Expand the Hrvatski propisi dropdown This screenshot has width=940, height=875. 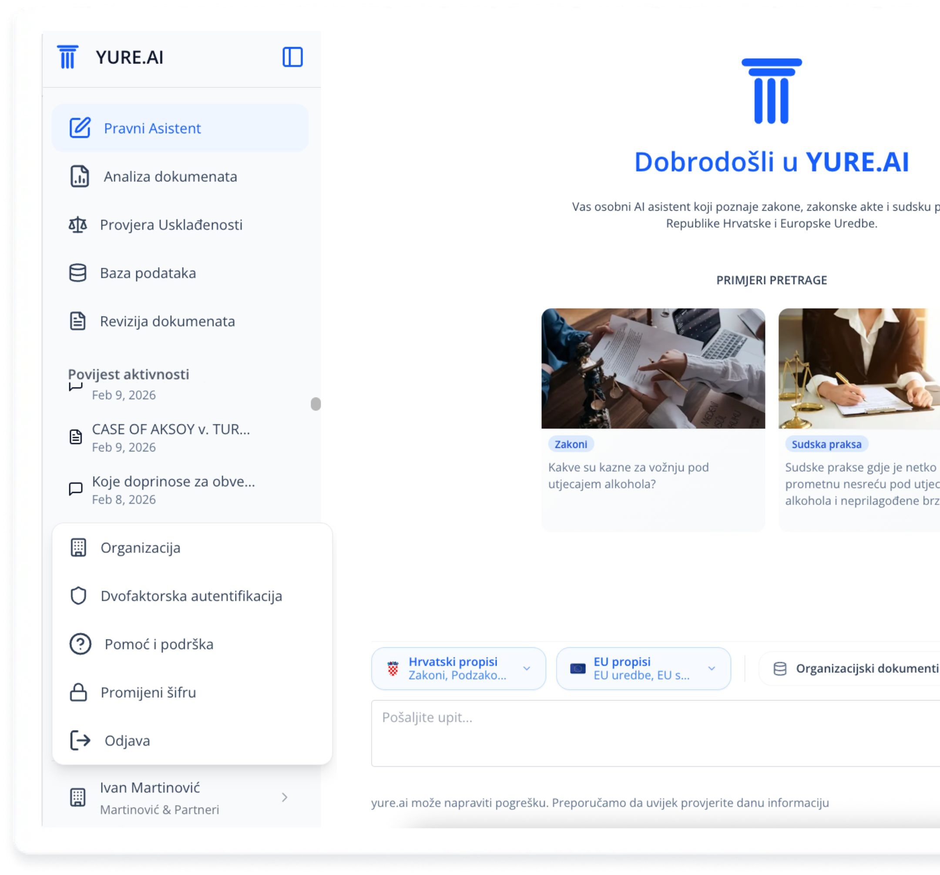click(526, 668)
